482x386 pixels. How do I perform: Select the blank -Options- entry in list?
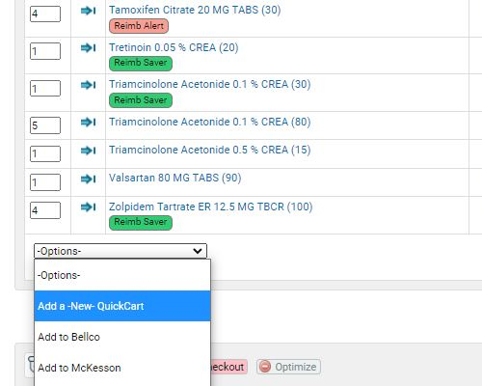click(x=122, y=275)
